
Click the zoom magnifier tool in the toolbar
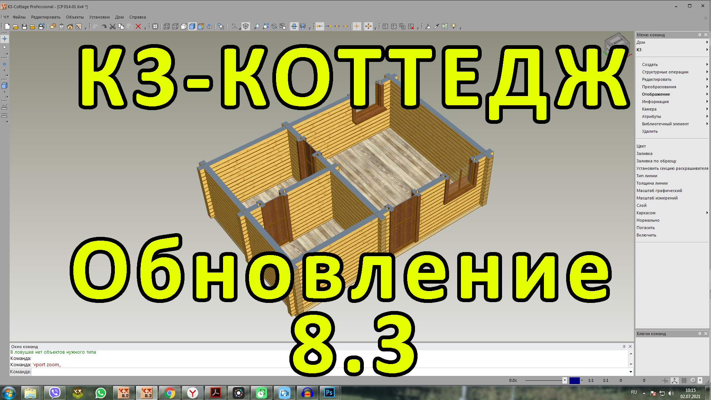click(256, 26)
